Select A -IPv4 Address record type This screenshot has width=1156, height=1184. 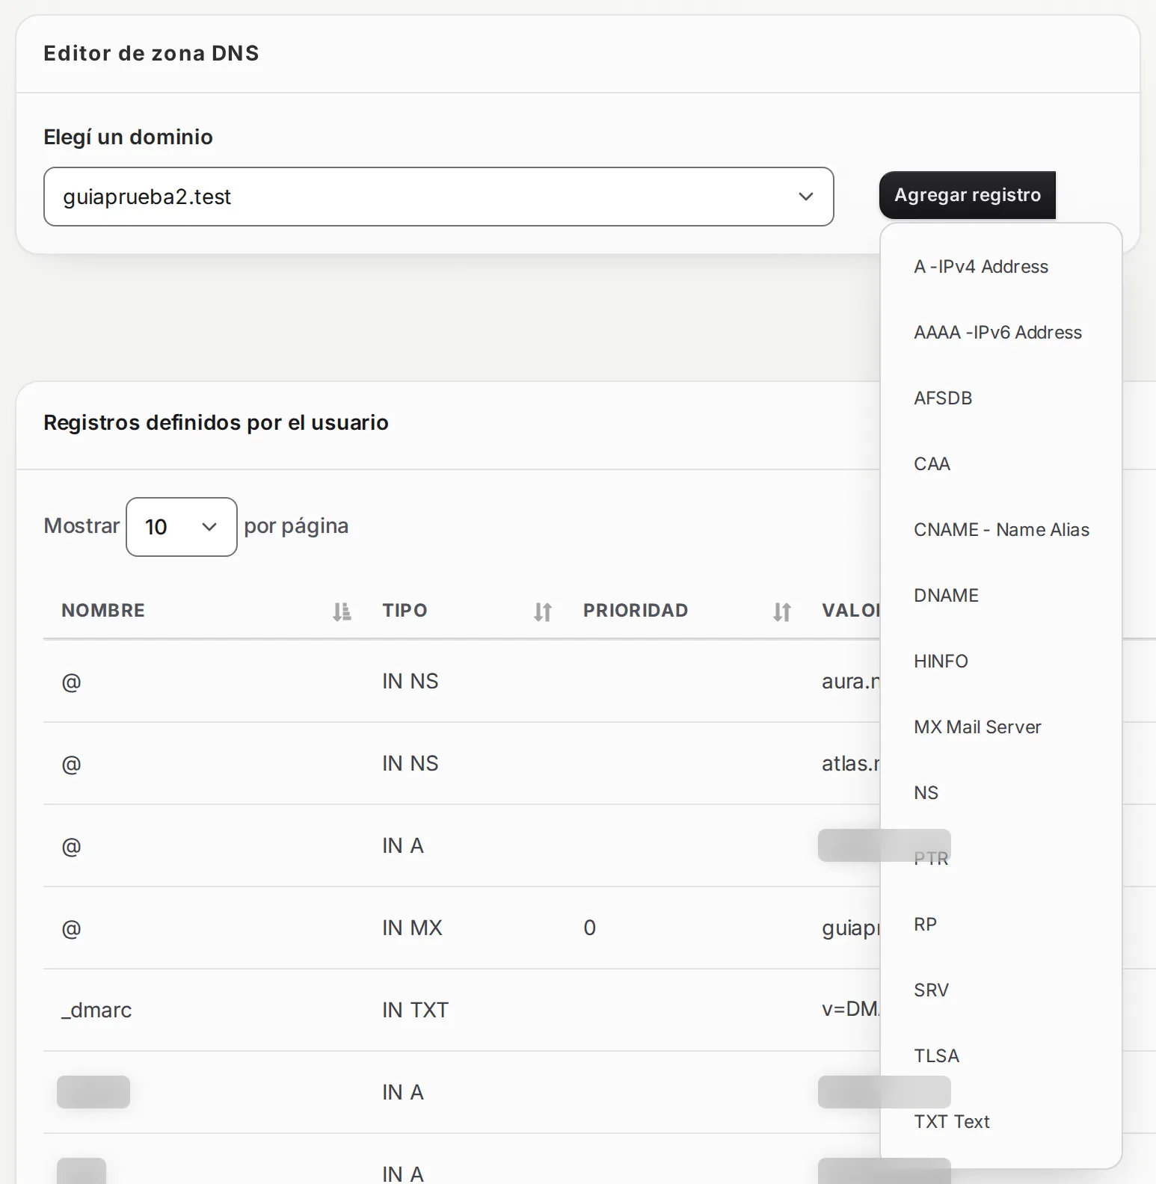[980, 267]
